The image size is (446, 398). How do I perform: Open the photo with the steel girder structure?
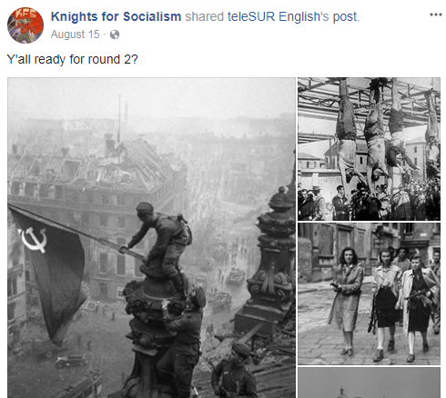click(369, 149)
